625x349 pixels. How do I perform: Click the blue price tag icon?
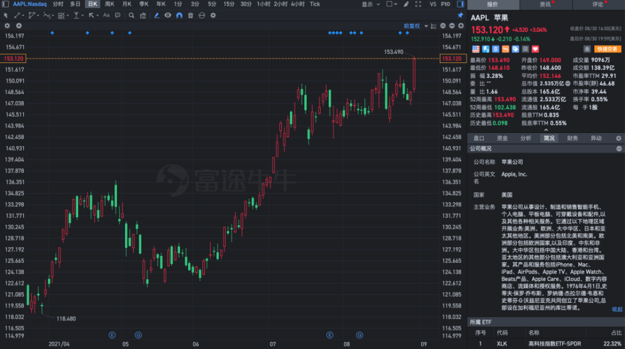(516, 49)
